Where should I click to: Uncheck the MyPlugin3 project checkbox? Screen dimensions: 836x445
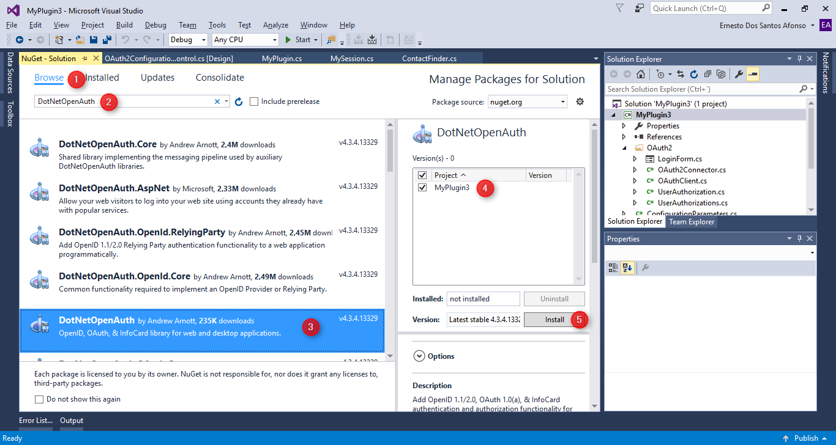coord(422,188)
